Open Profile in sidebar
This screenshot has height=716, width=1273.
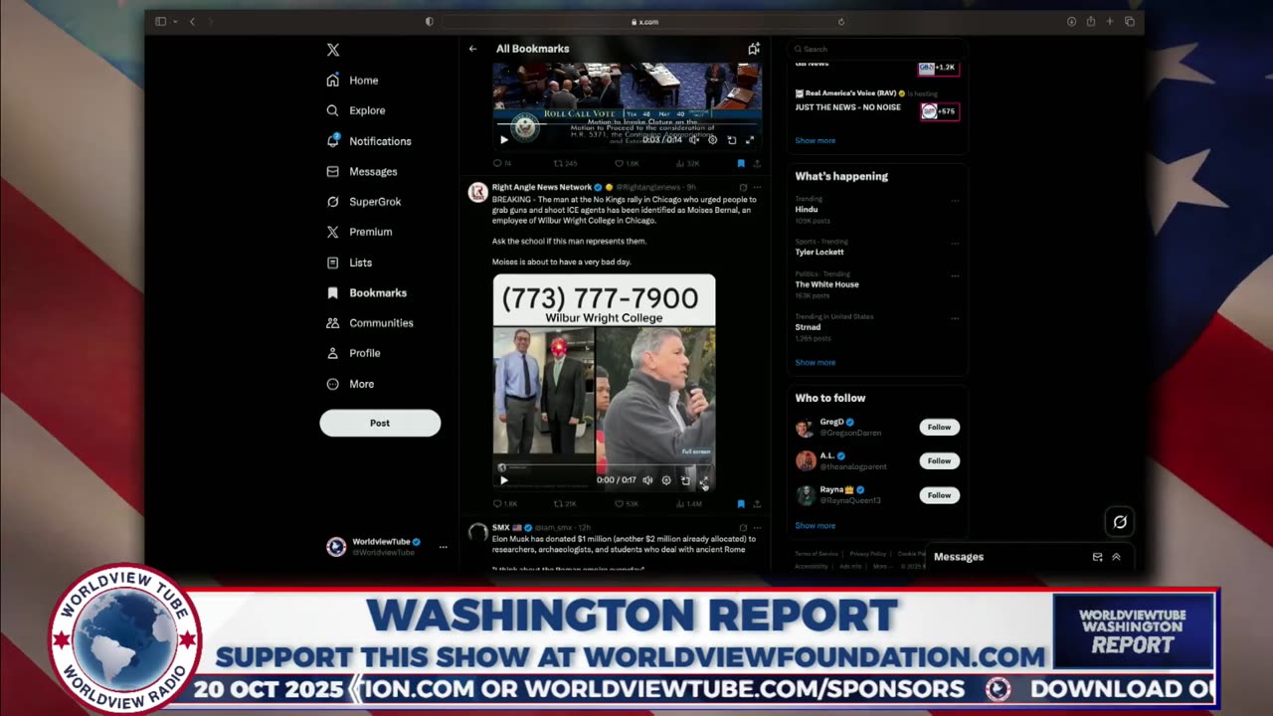click(353, 353)
